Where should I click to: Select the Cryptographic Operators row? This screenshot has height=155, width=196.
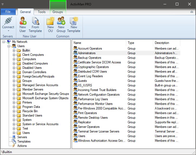126,67
